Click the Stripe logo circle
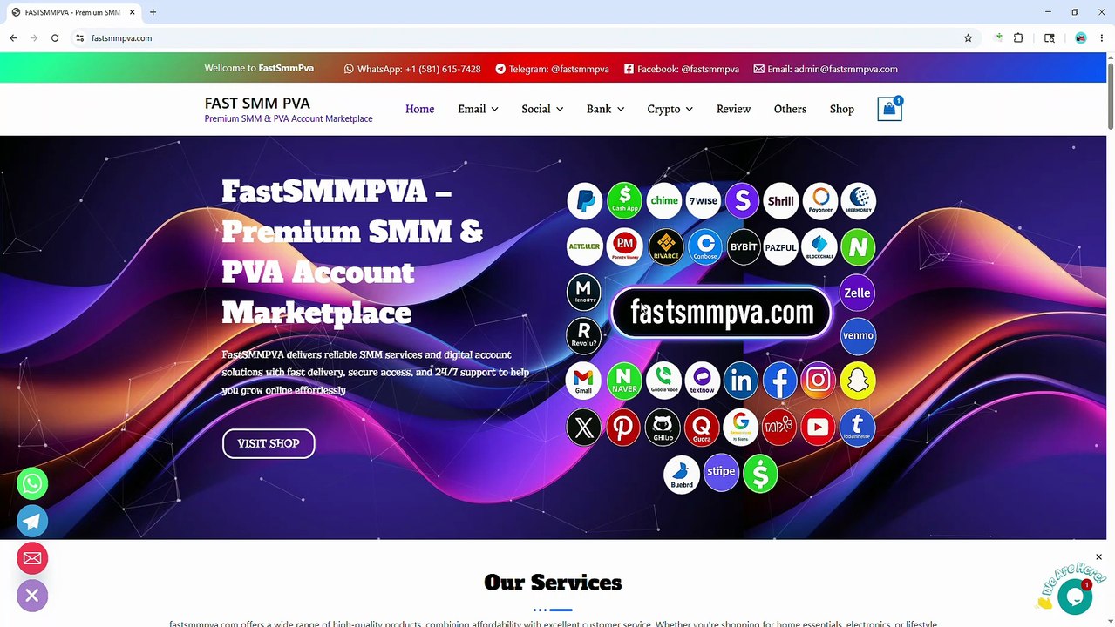Screen dimensions: 1115x627 pyautogui.click(x=721, y=472)
